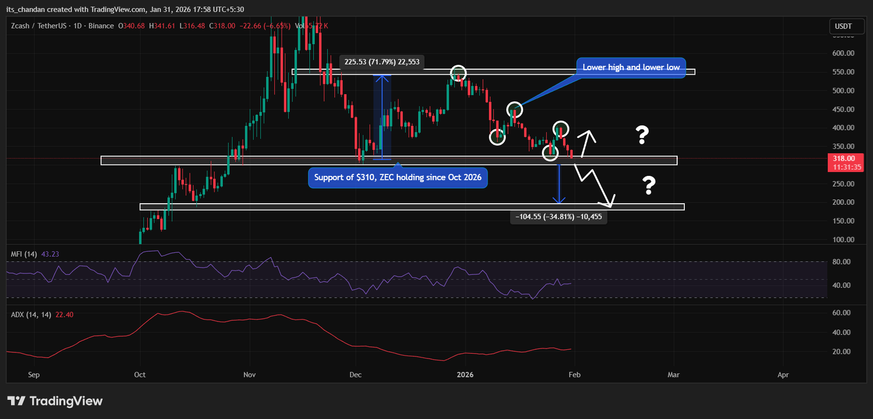This screenshot has height=419, width=873.
Task: Click the -104.55 (-34.81%) measurement label
Action: click(558, 217)
